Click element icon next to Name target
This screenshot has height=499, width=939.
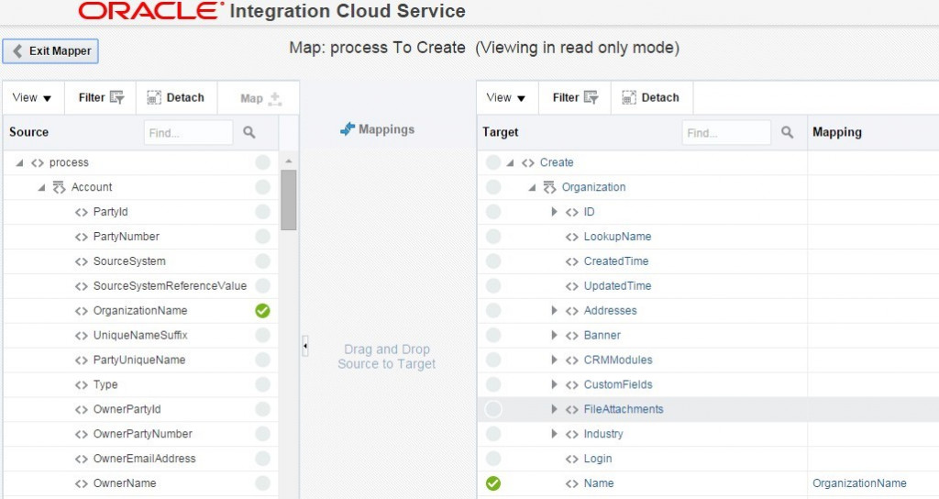[x=572, y=483]
